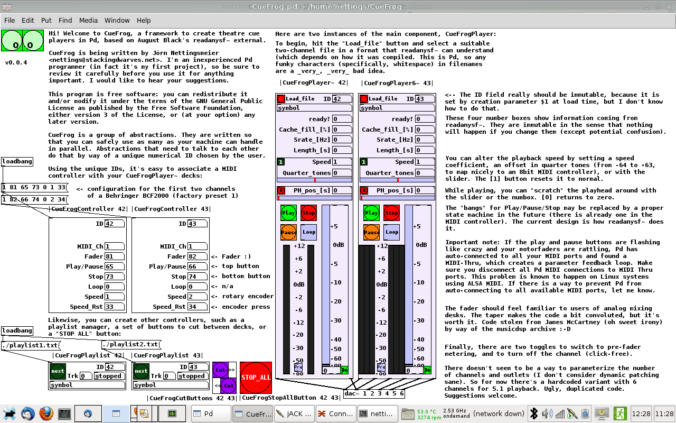Click the symbol box in CueFrogPlayer 42
Viewport: 676px width, 423px height.
(x=315, y=108)
